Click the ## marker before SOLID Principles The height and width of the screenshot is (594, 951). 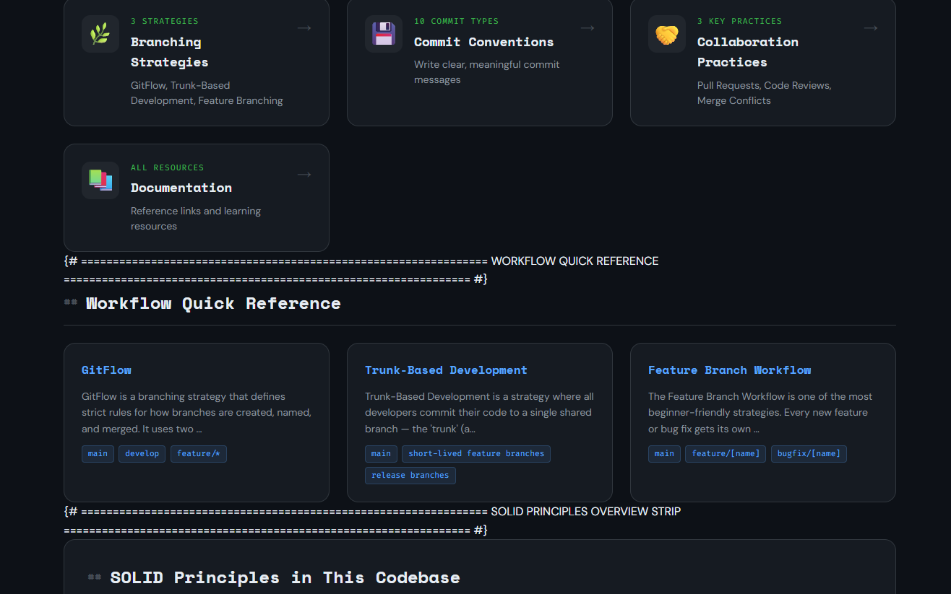point(95,577)
